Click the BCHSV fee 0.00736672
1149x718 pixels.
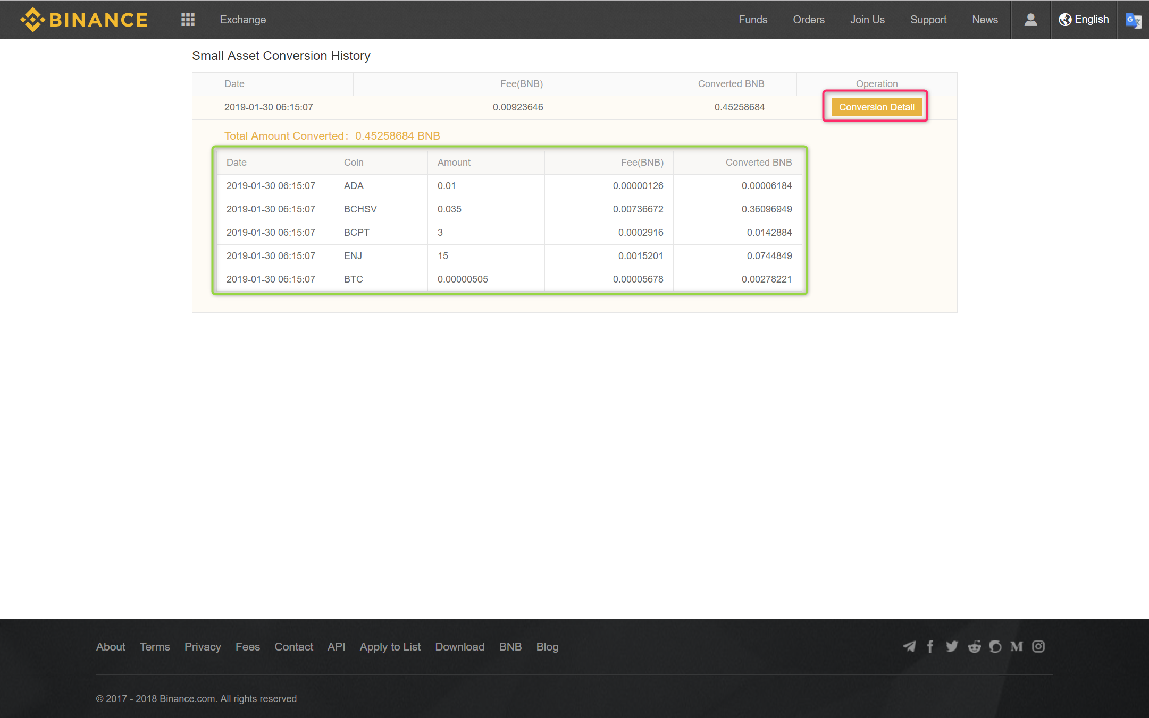[638, 209]
